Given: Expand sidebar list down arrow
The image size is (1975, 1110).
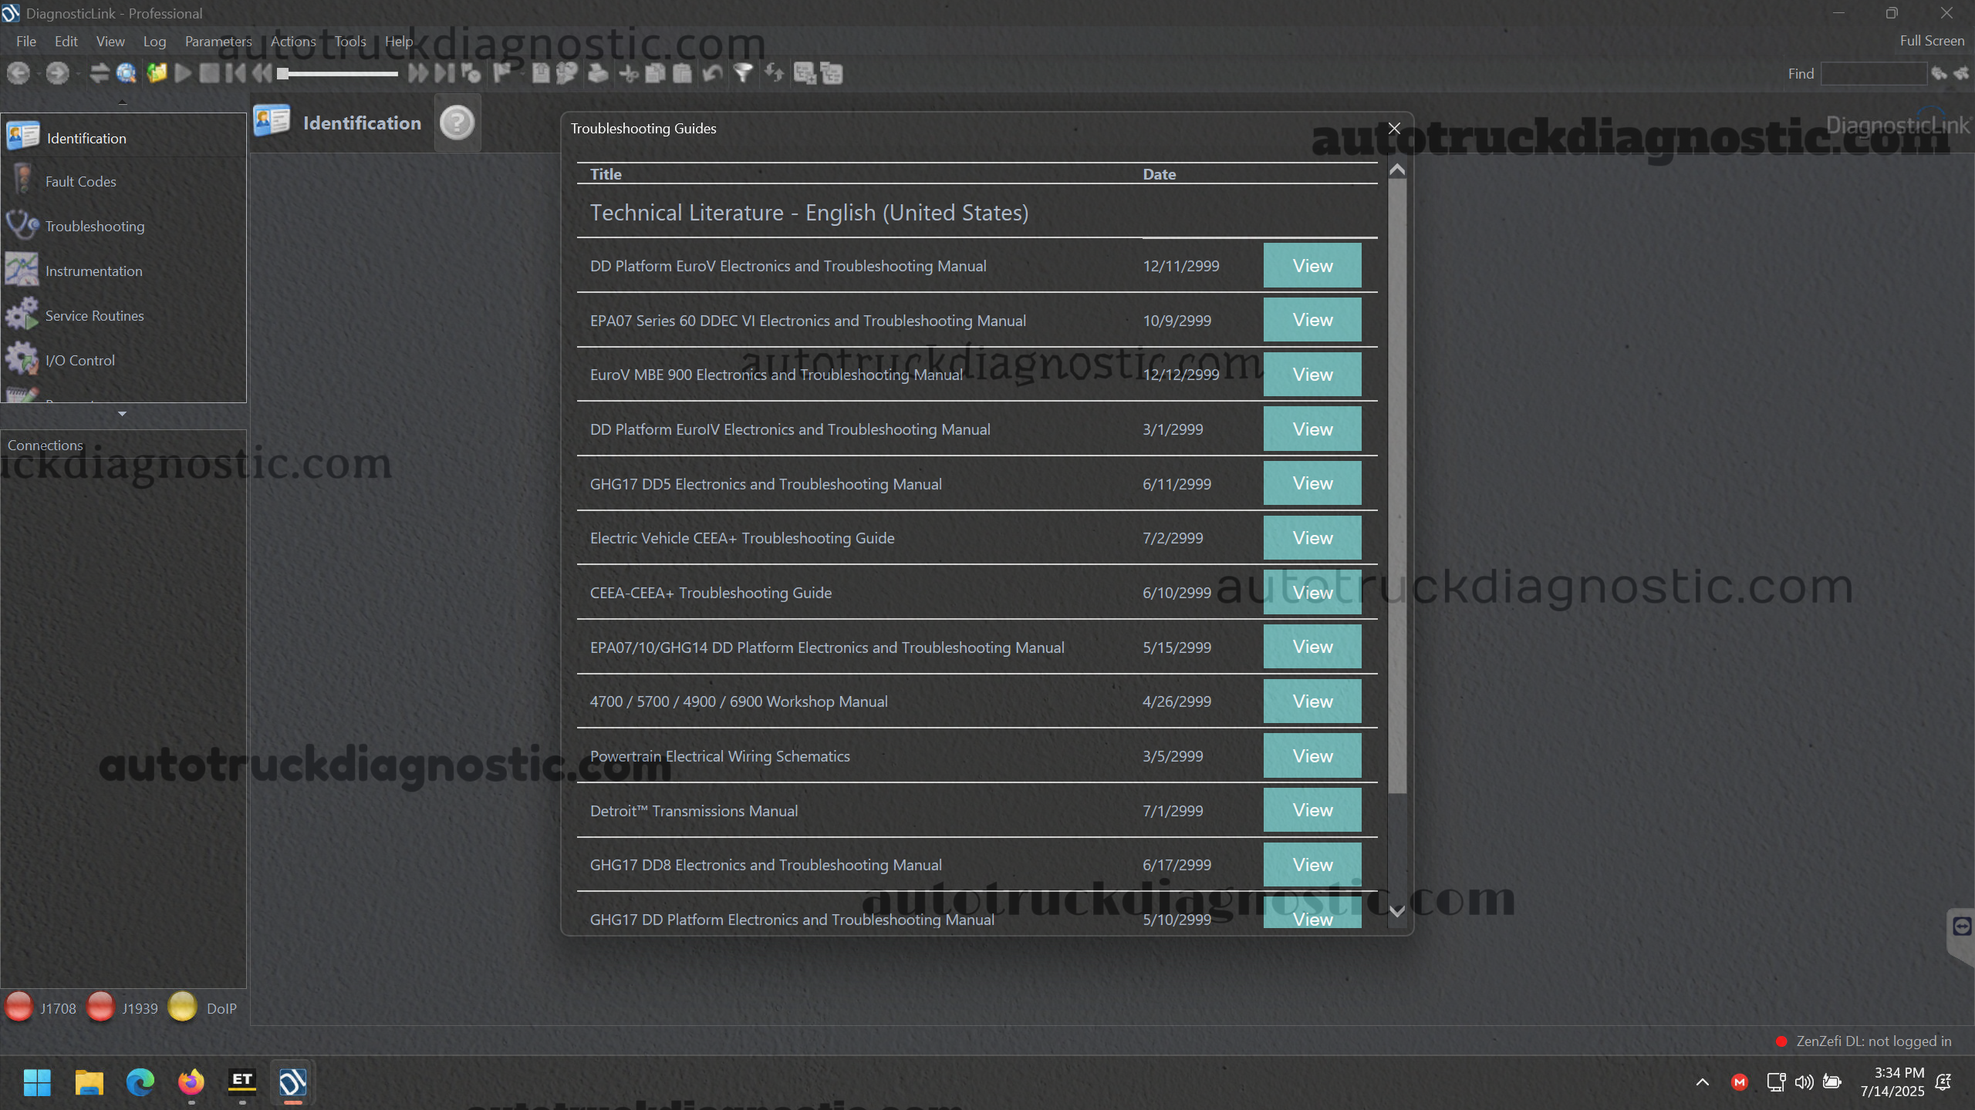Looking at the screenshot, I should pyautogui.click(x=122, y=414).
